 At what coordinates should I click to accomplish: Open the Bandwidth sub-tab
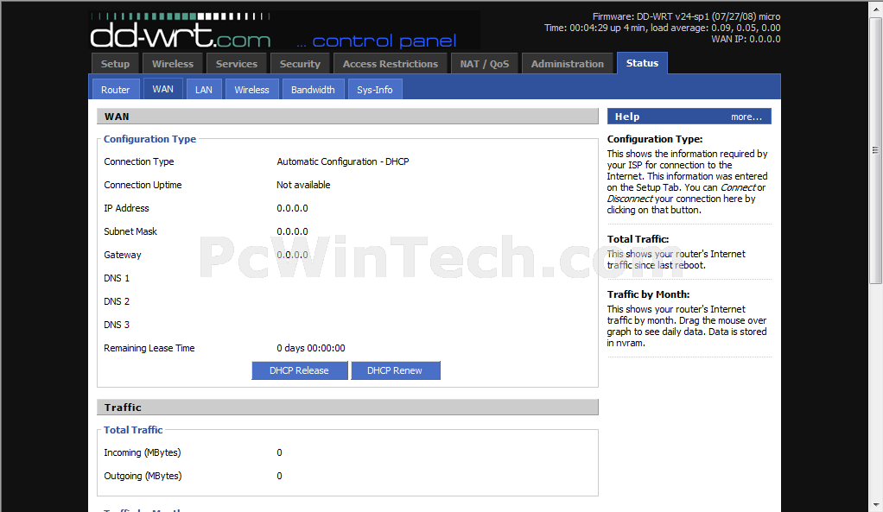313,90
